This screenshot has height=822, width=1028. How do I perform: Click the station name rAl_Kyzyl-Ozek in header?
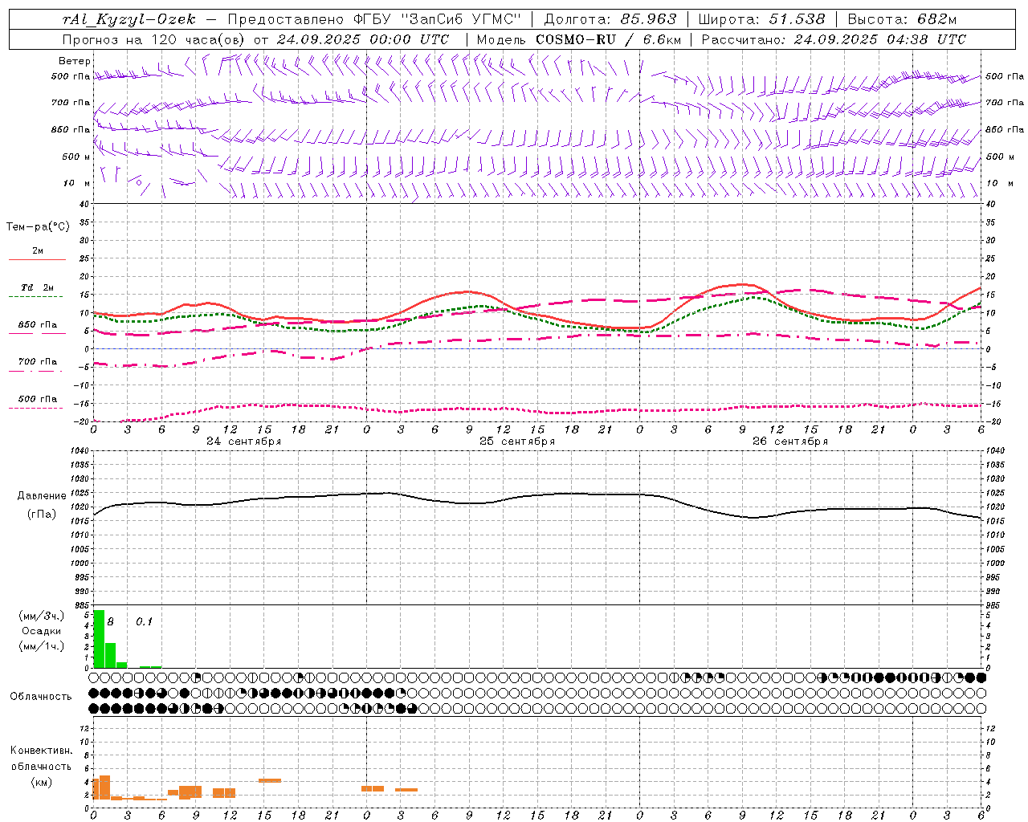click(128, 19)
